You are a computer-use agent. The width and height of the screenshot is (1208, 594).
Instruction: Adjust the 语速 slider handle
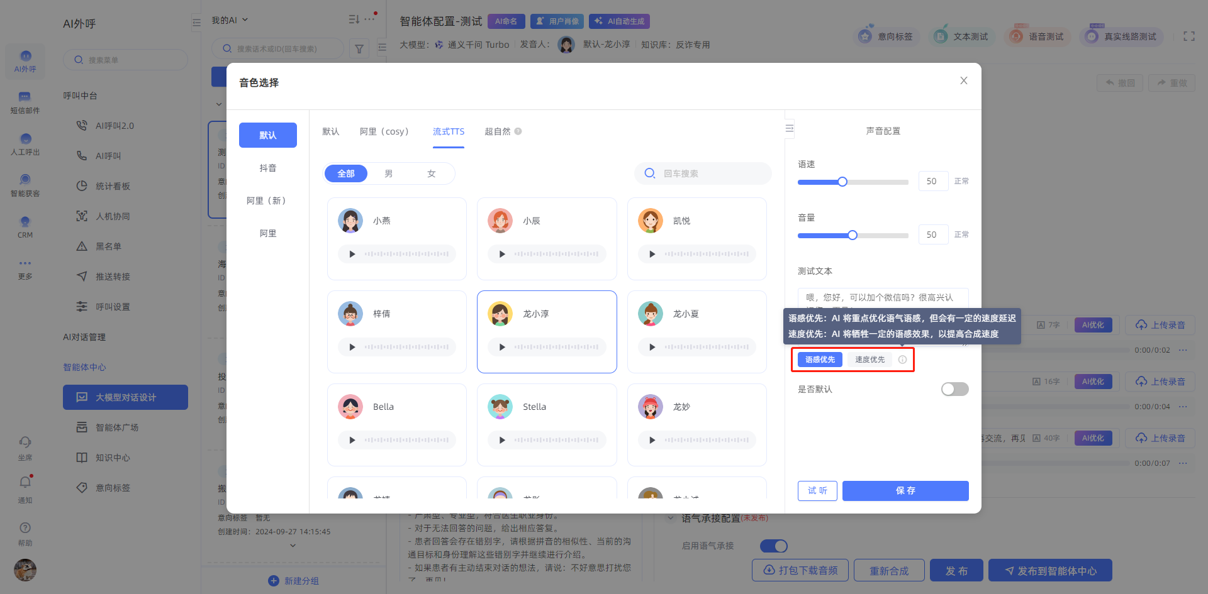(842, 182)
